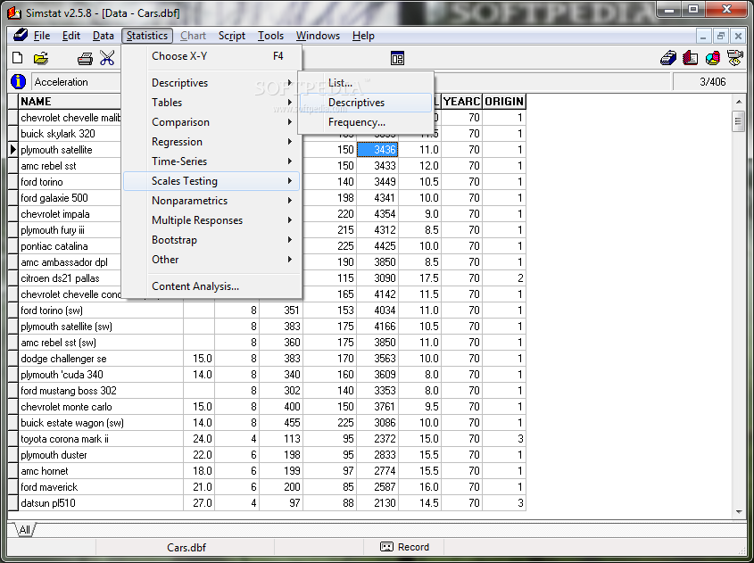
Task: Expand the Bootstrap submenu
Action: click(211, 240)
